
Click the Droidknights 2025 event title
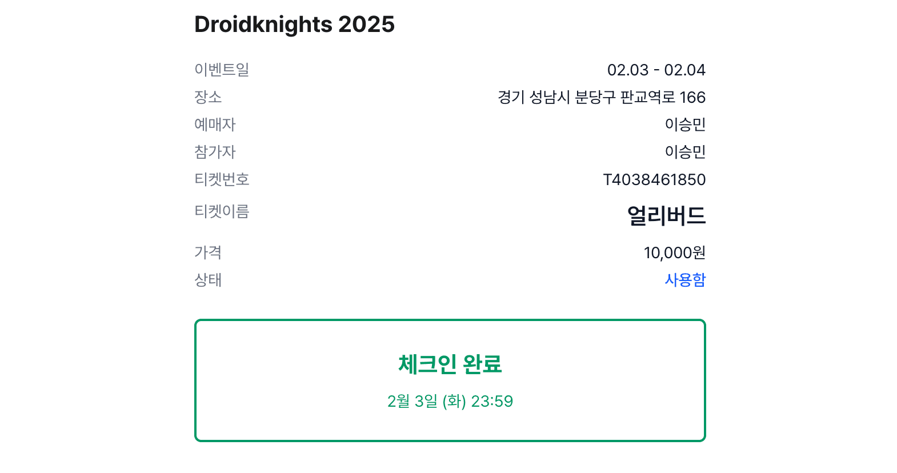pyautogui.click(x=294, y=25)
